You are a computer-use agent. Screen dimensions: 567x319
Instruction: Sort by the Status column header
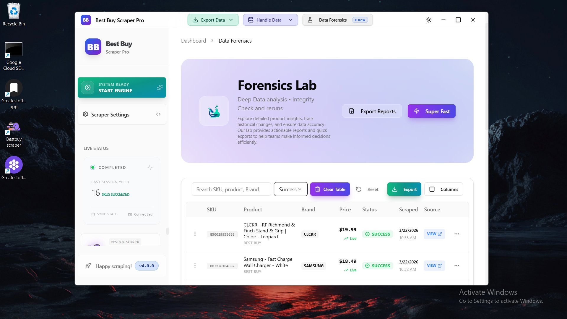click(369, 210)
